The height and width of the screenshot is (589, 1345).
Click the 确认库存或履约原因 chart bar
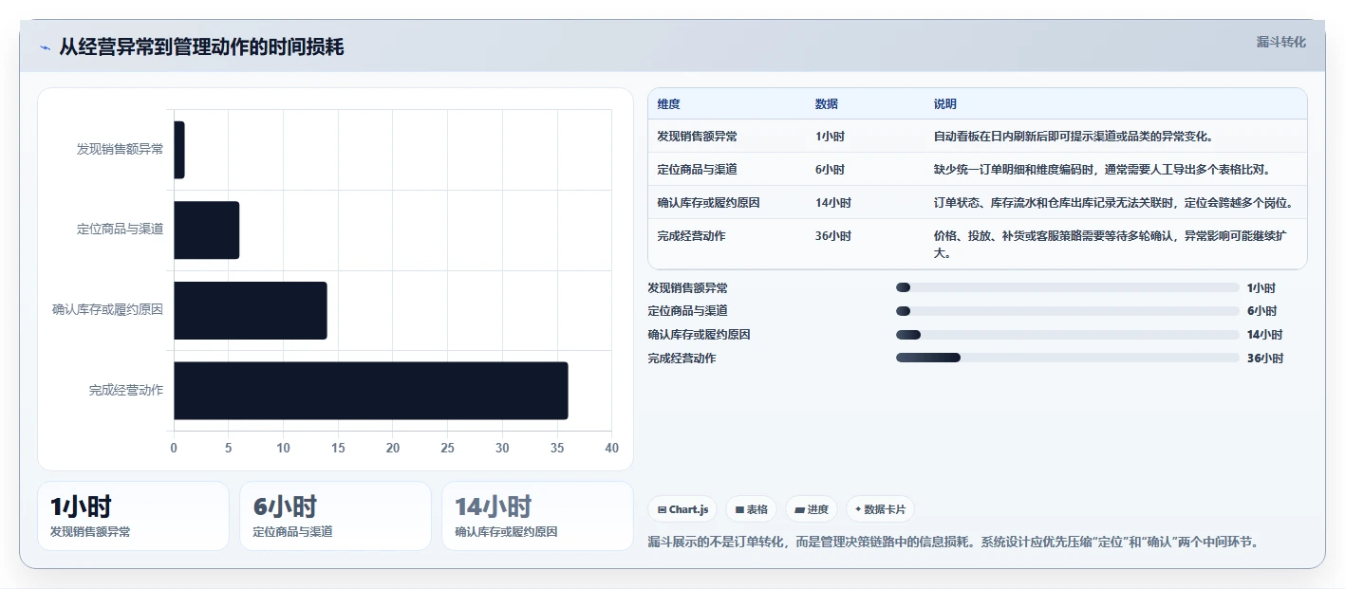[250, 310]
